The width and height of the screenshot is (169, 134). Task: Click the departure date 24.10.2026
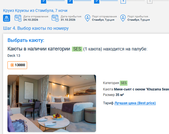coord(31,20)
